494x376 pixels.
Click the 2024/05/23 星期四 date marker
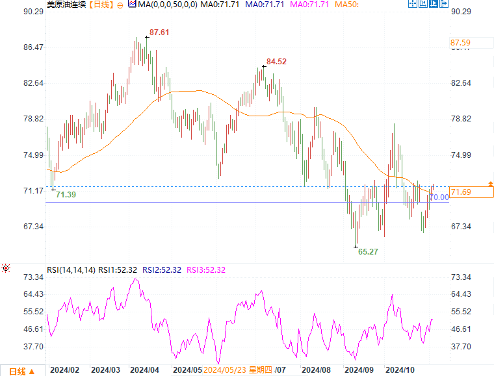tap(237, 370)
